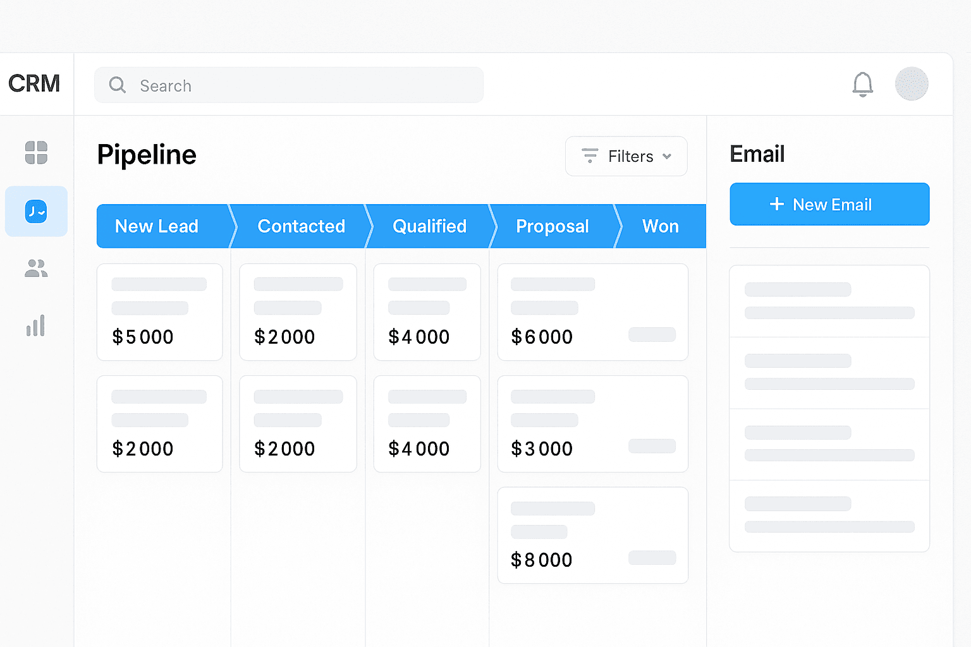971x647 pixels.
Task: Click the profile avatar in the top right
Action: (x=912, y=83)
